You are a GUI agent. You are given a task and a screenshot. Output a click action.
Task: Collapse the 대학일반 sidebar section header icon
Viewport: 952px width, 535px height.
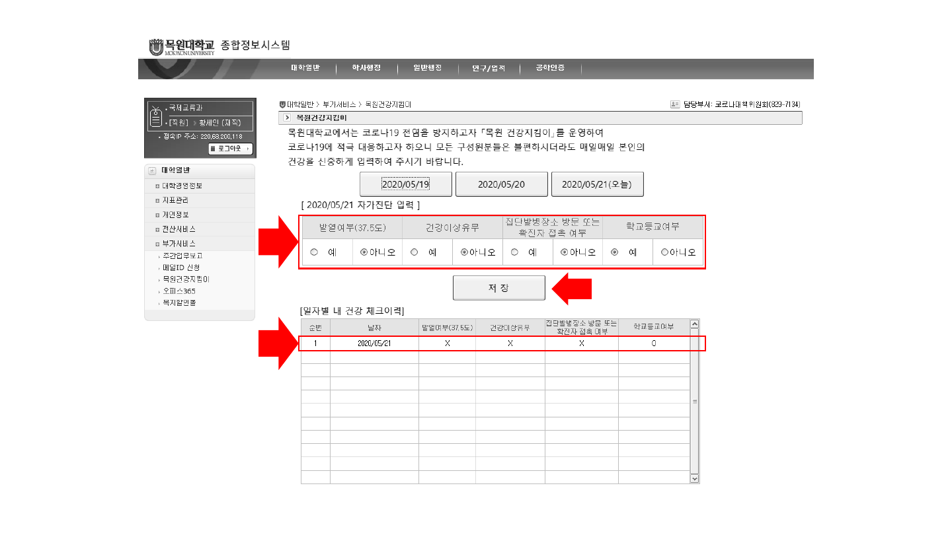[x=152, y=171]
